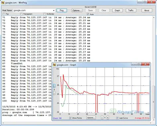Click the vertical scrollbar thumb of the results log
The width and height of the screenshot is (157, 126).
click(x=154, y=102)
